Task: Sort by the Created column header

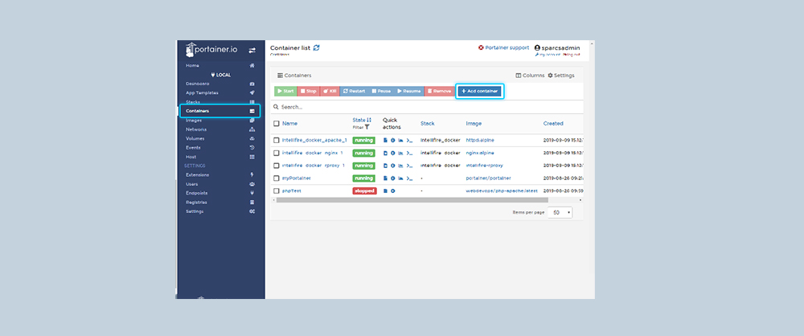Action: pyautogui.click(x=553, y=124)
